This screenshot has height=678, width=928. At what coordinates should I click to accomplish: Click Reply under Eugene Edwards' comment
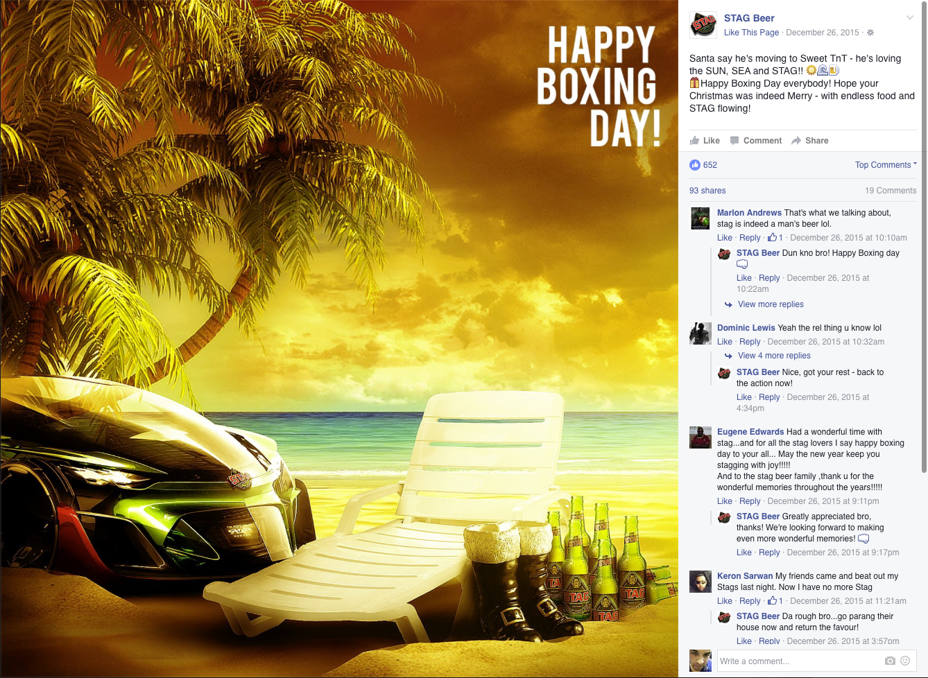pyautogui.click(x=750, y=501)
